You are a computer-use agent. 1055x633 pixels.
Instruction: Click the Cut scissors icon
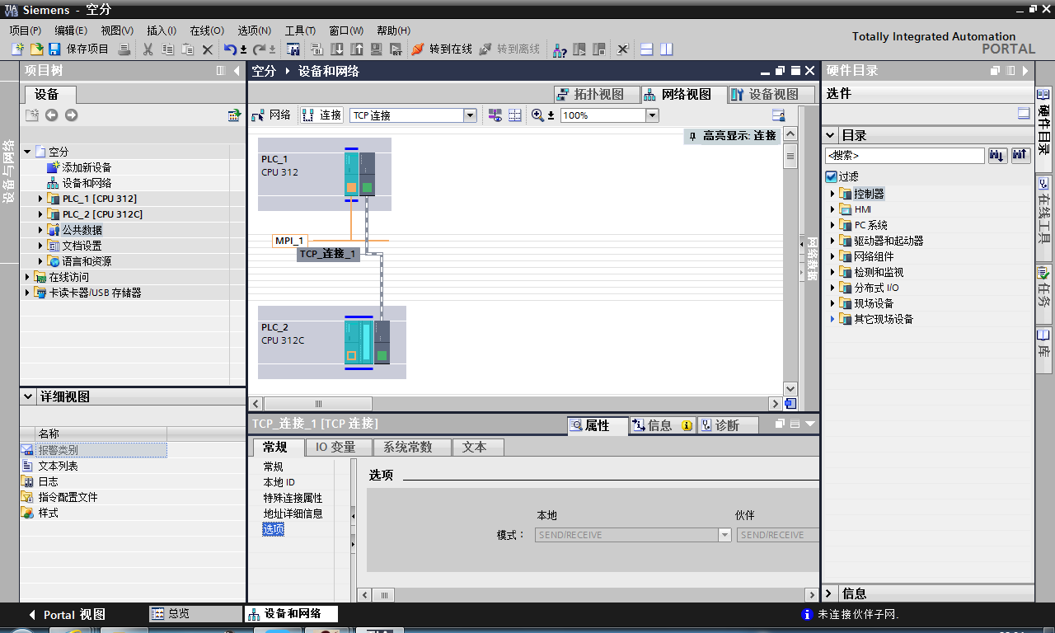coord(148,49)
